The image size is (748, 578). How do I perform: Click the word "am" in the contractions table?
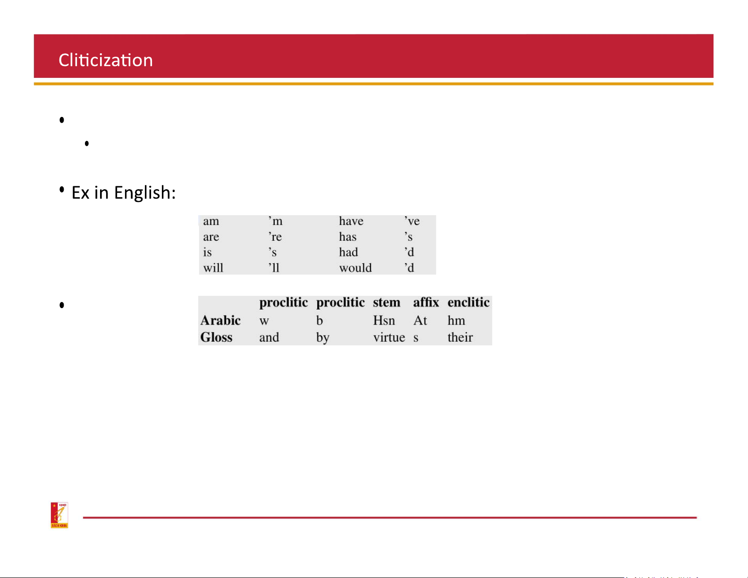click(x=211, y=221)
